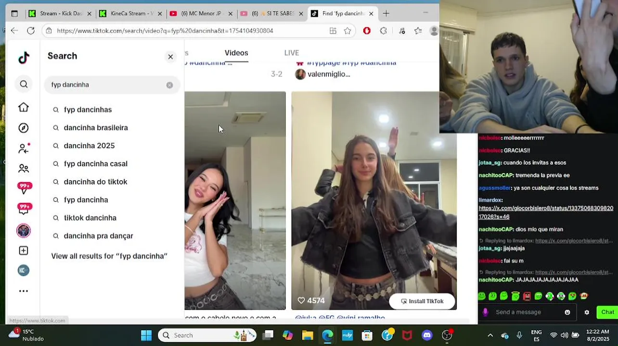Switch to the LIVE tab
The width and height of the screenshot is (618, 346).
[292, 53]
